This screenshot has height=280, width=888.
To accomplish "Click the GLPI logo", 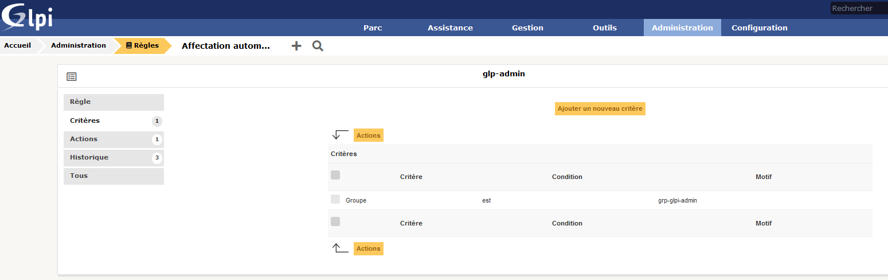I will pos(28,17).
